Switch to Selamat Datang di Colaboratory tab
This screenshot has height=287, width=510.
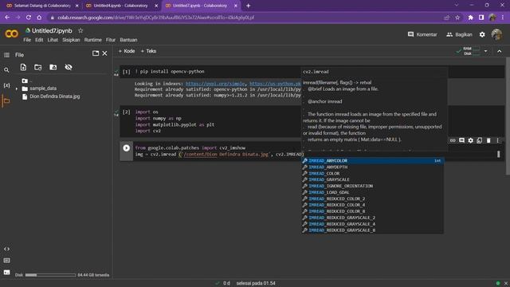(41, 6)
